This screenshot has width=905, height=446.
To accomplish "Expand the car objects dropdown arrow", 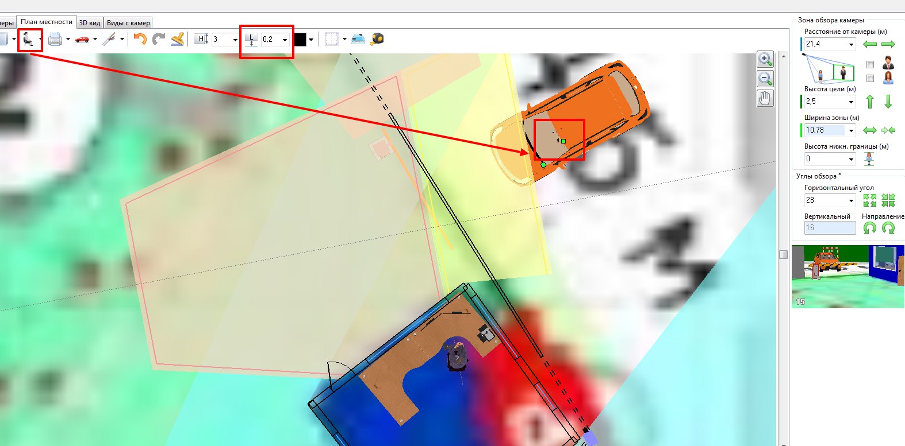I will (95, 40).
